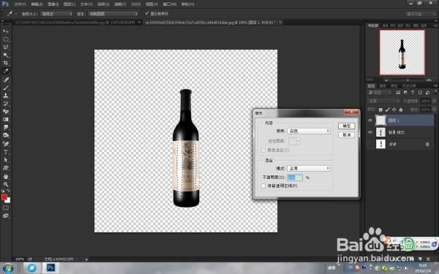Select the Gradient tool
Viewport: 439px width, 274px height.
tap(6, 119)
